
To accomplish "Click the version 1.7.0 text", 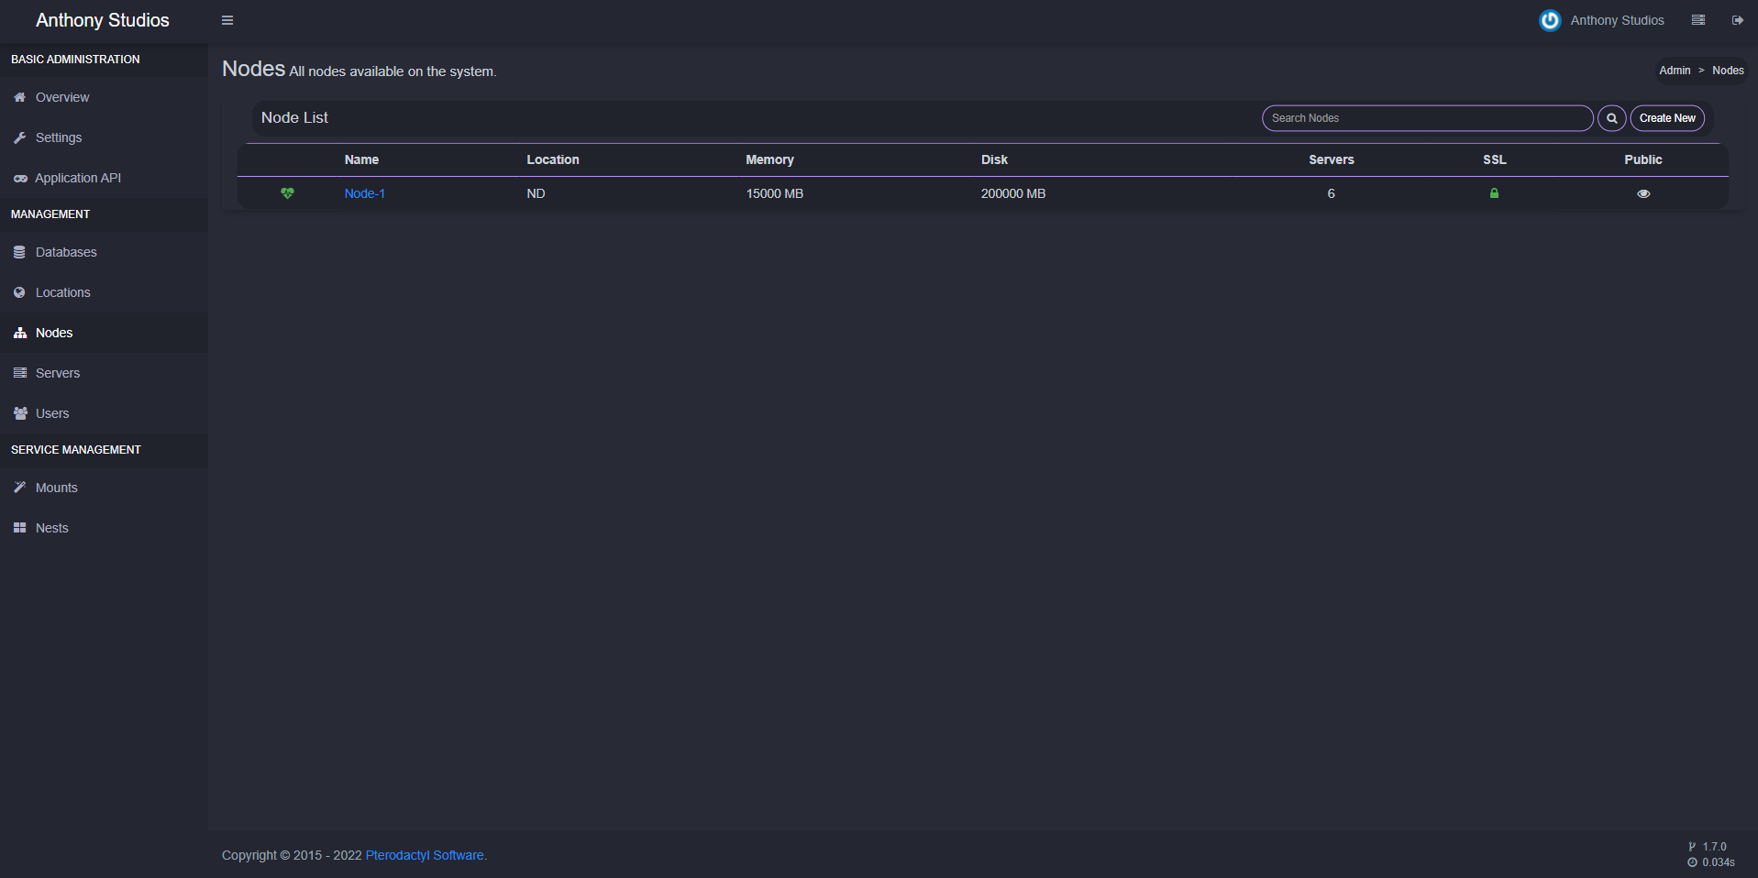I will 1714,847.
